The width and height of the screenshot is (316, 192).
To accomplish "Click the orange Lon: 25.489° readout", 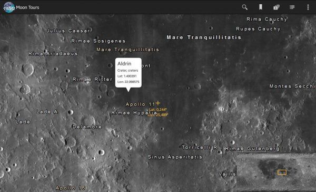I will coord(158,114).
